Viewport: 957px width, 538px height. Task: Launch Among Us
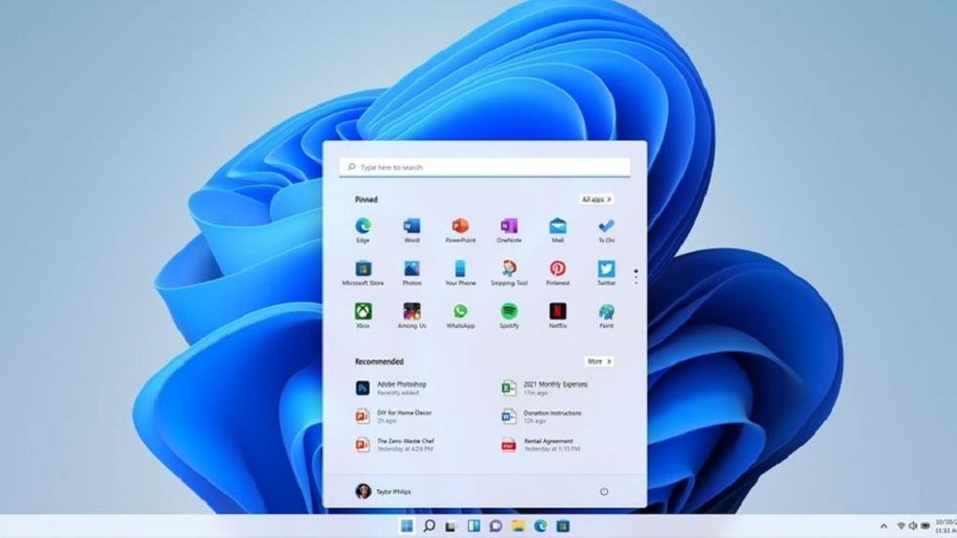tap(412, 315)
